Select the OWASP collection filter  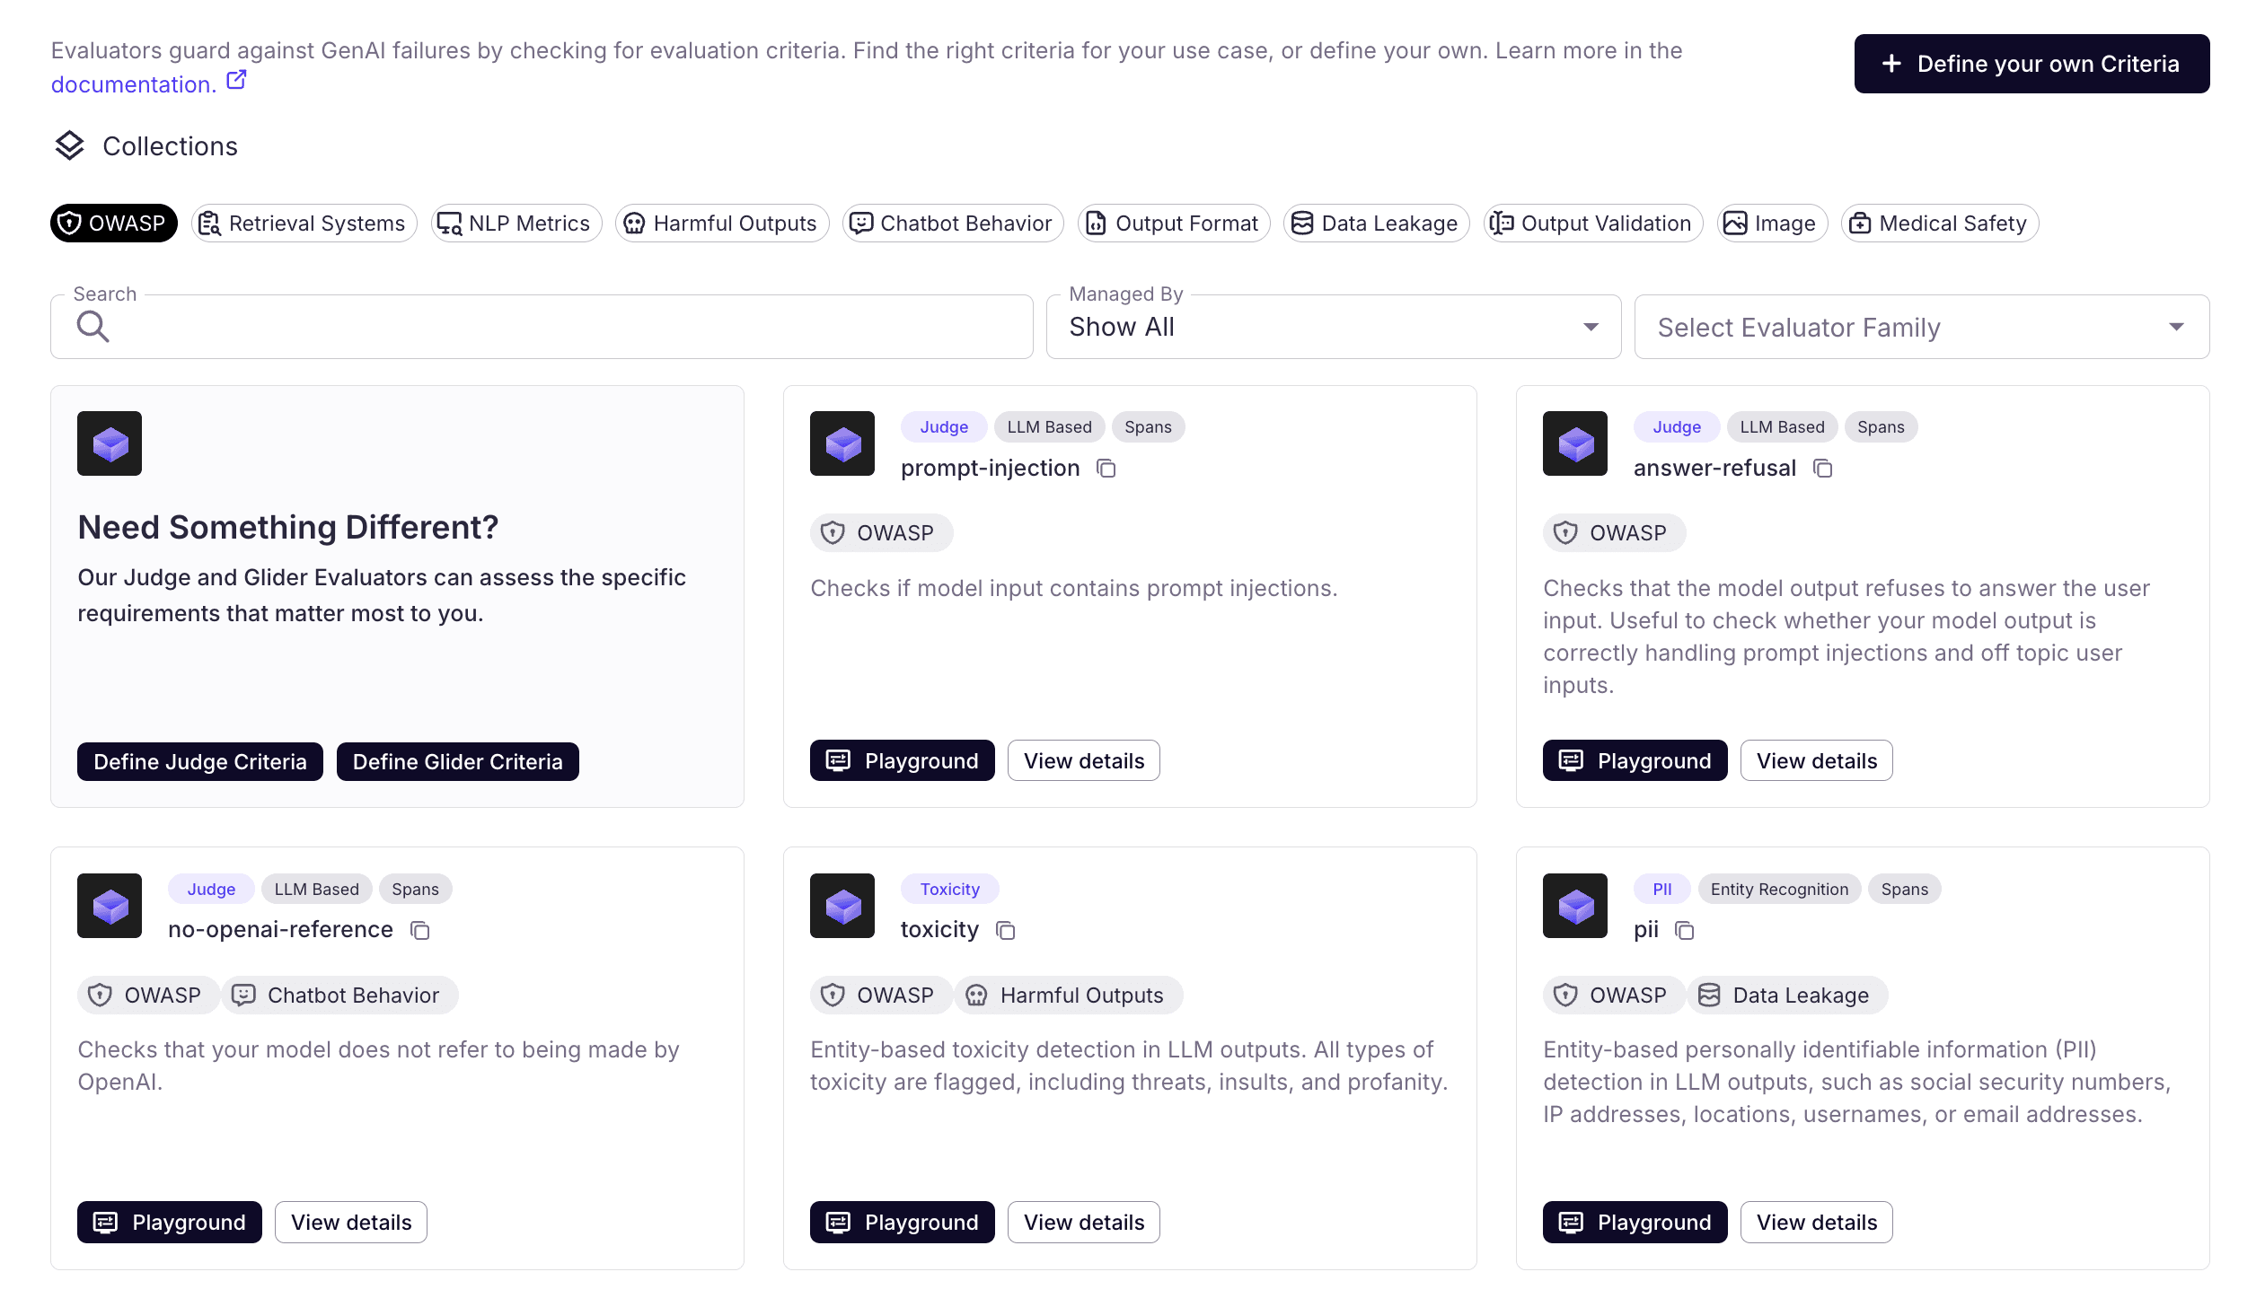point(113,224)
